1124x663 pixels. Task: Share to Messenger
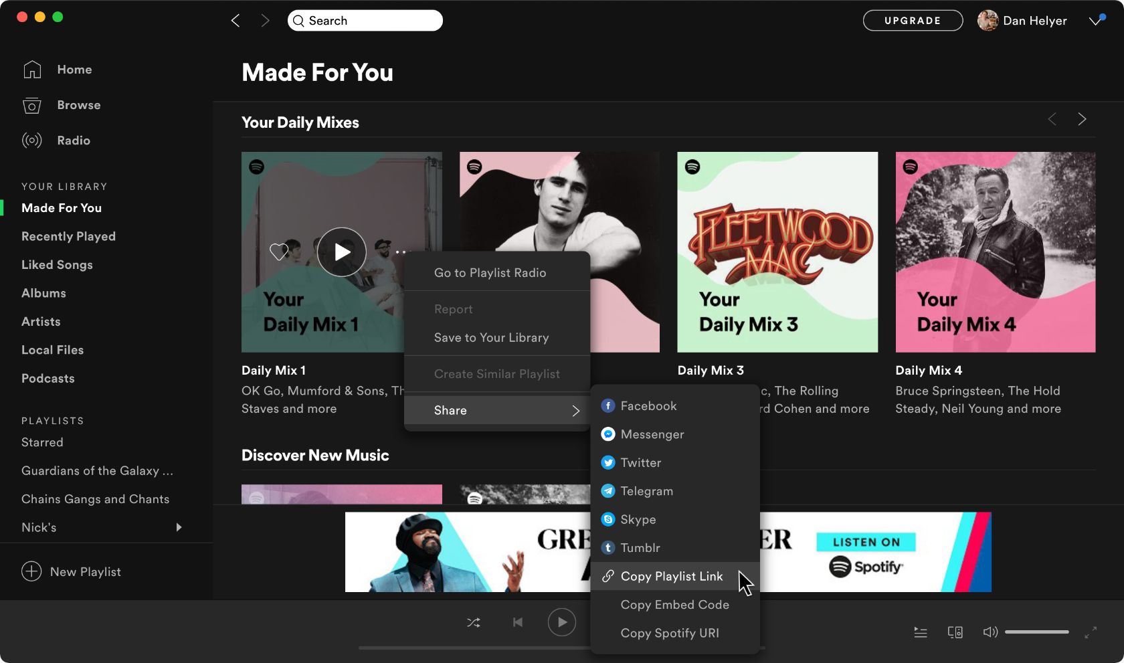[x=675, y=434]
